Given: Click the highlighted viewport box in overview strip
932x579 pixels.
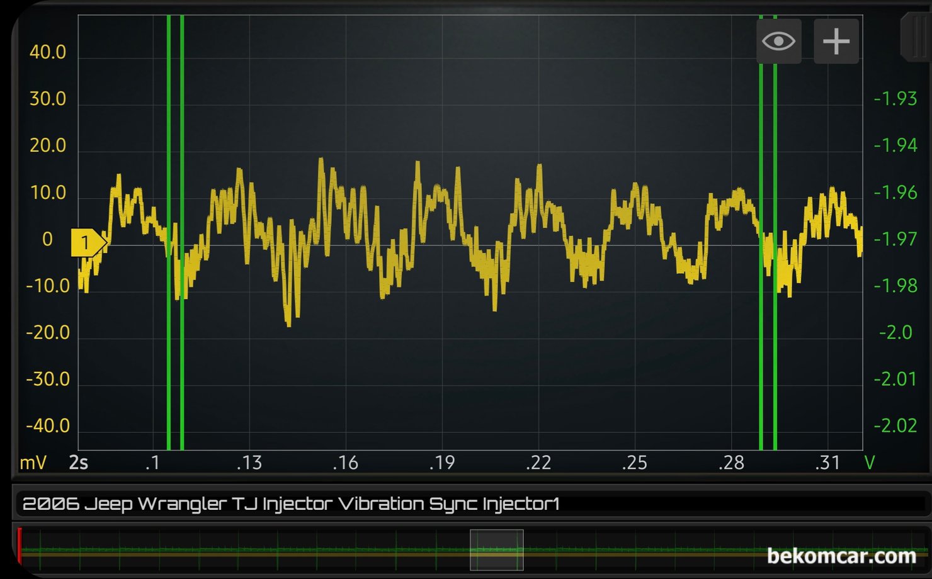Looking at the screenshot, I should coord(496,549).
